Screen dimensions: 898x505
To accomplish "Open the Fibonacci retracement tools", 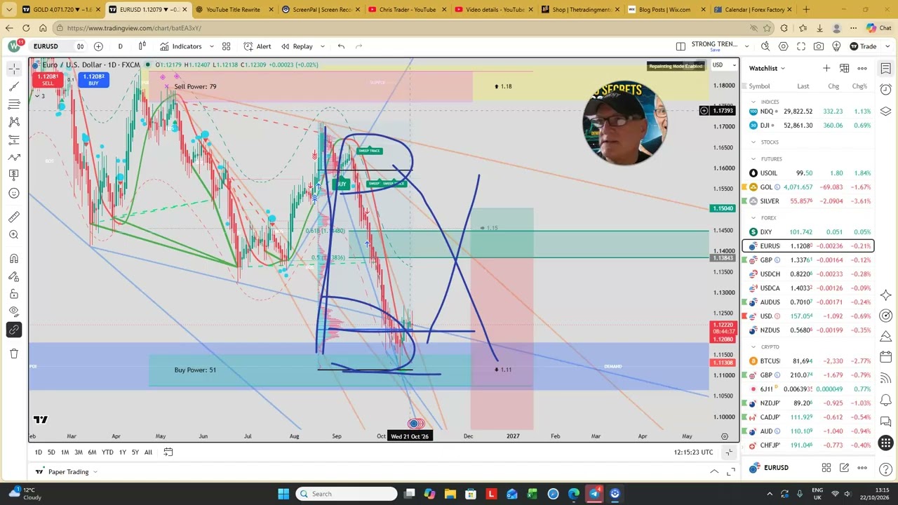I will point(14,104).
